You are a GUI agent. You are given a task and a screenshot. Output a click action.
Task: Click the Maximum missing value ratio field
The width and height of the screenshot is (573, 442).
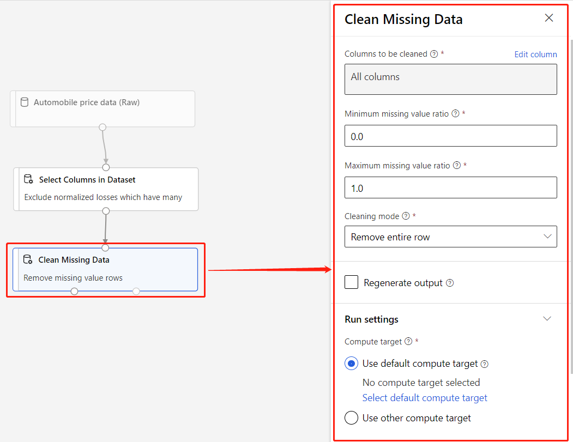coord(450,188)
